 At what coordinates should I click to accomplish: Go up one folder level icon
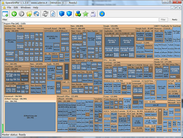(29, 14)
